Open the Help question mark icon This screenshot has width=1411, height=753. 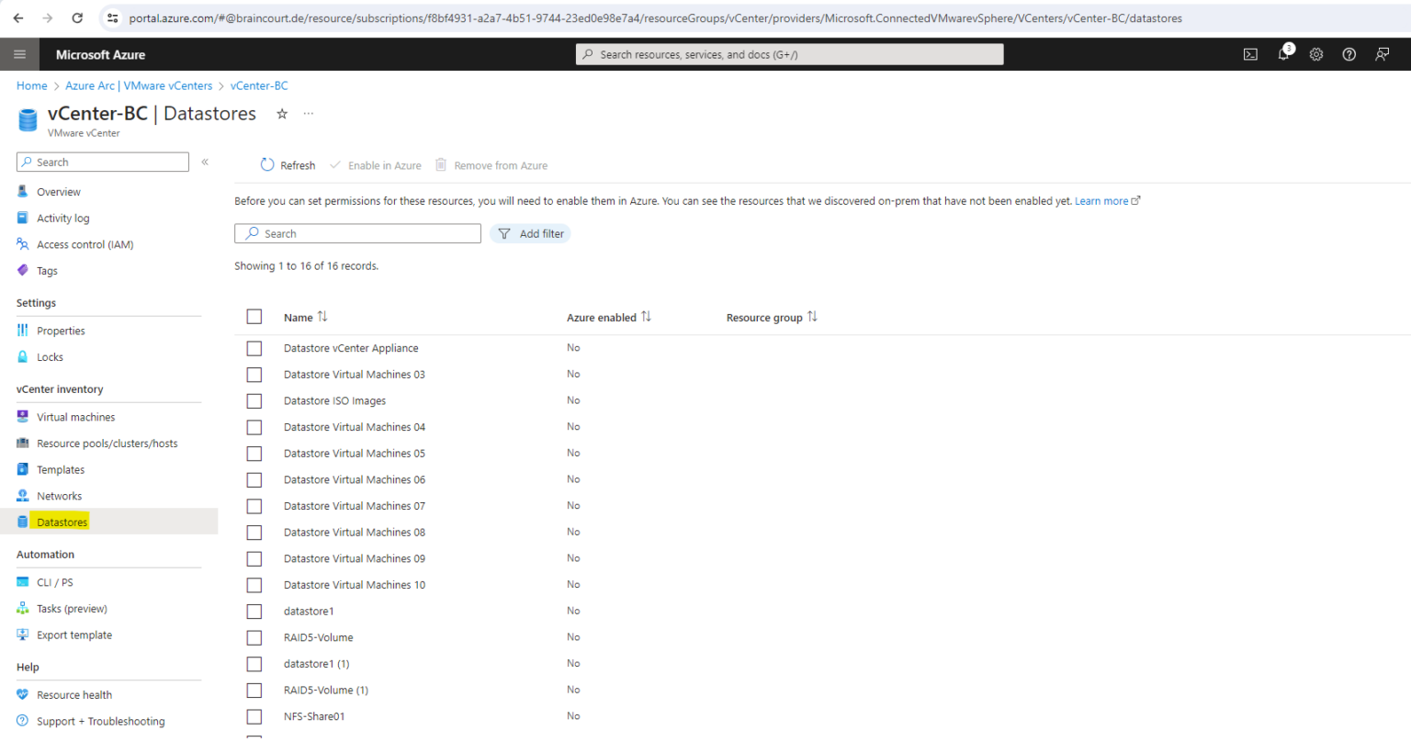coord(1349,54)
